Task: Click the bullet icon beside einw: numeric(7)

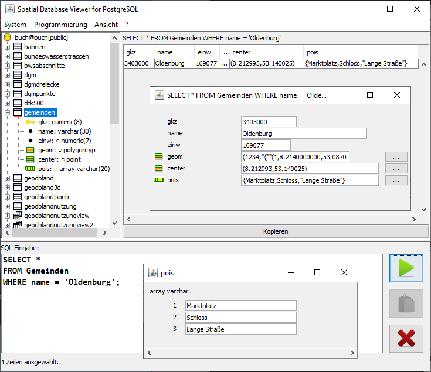Action: coord(30,141)
